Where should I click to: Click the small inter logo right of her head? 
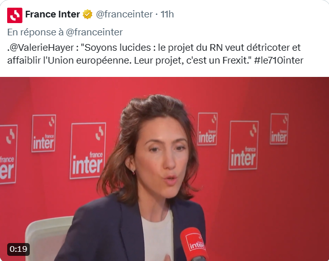tap(208, 129)
